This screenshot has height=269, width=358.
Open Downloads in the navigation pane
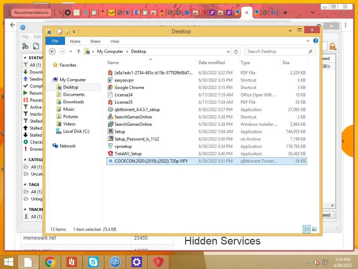(x=73, y=102)
